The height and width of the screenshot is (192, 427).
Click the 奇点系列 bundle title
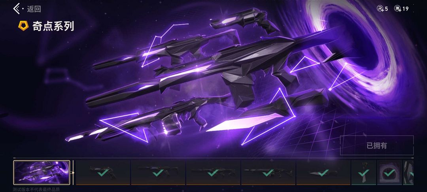tap(53, 26)
